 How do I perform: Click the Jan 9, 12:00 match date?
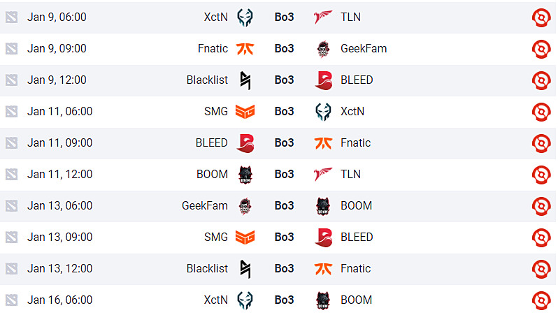click(57, 80)
